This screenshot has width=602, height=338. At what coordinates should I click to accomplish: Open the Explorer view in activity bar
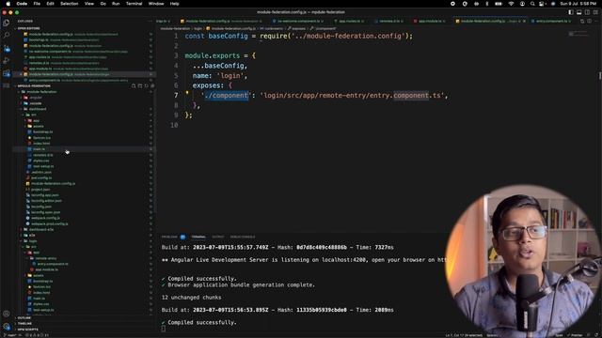[7, 23]
